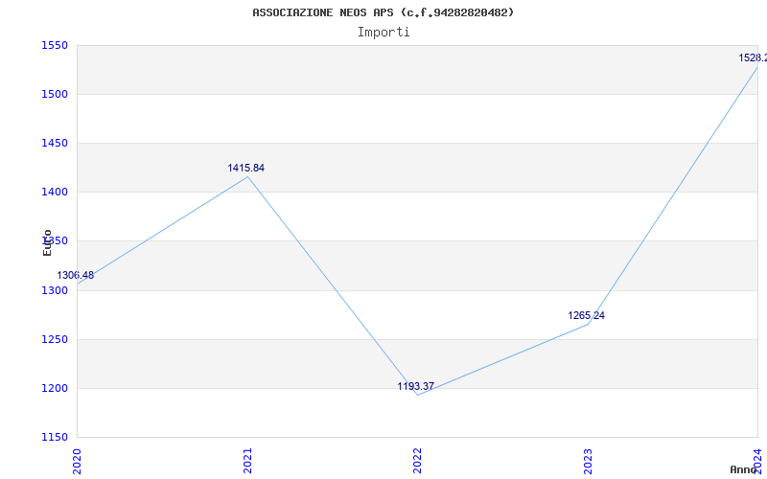
Task: Click the Anno axis title
Action: tap(744, 469)
